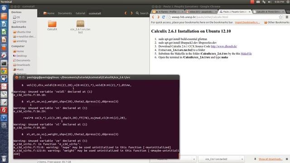Open the Files manager icon in the dock

(4, 16)
